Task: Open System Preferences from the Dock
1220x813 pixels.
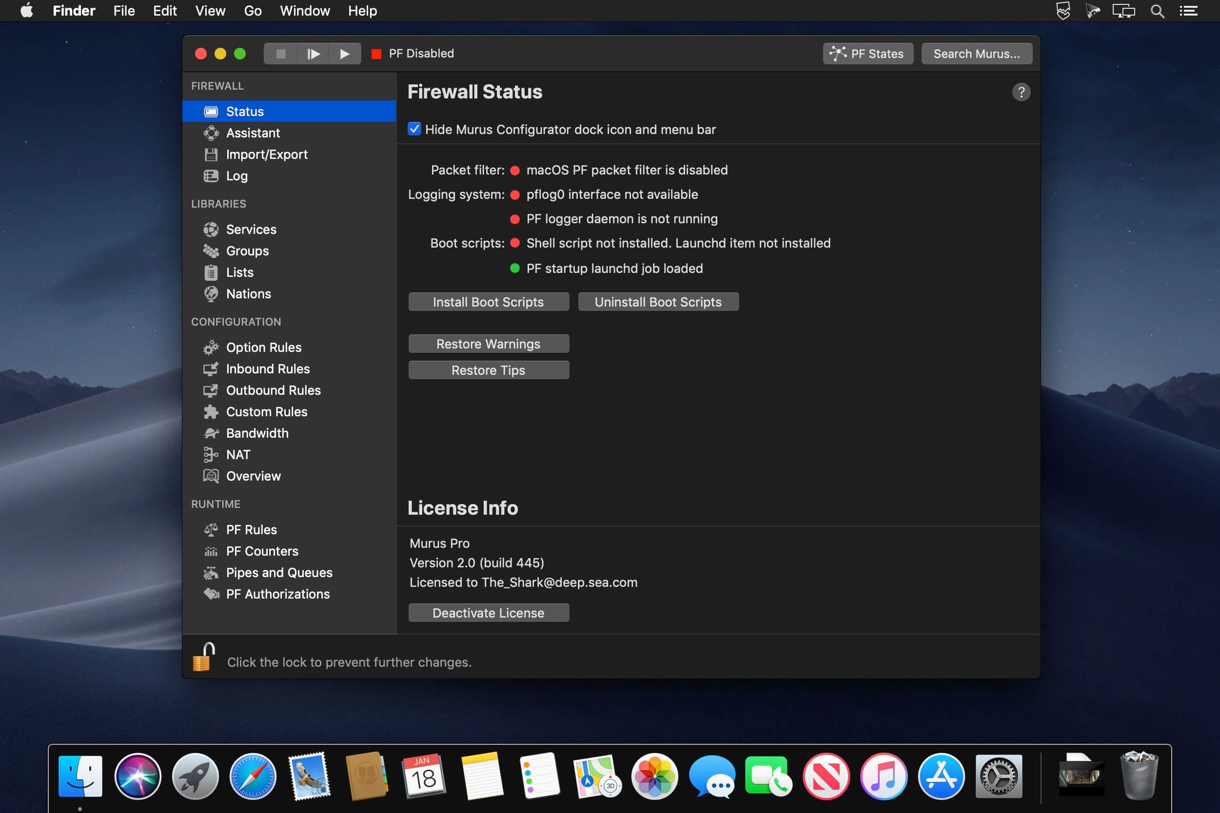Action: pos(999,776)
